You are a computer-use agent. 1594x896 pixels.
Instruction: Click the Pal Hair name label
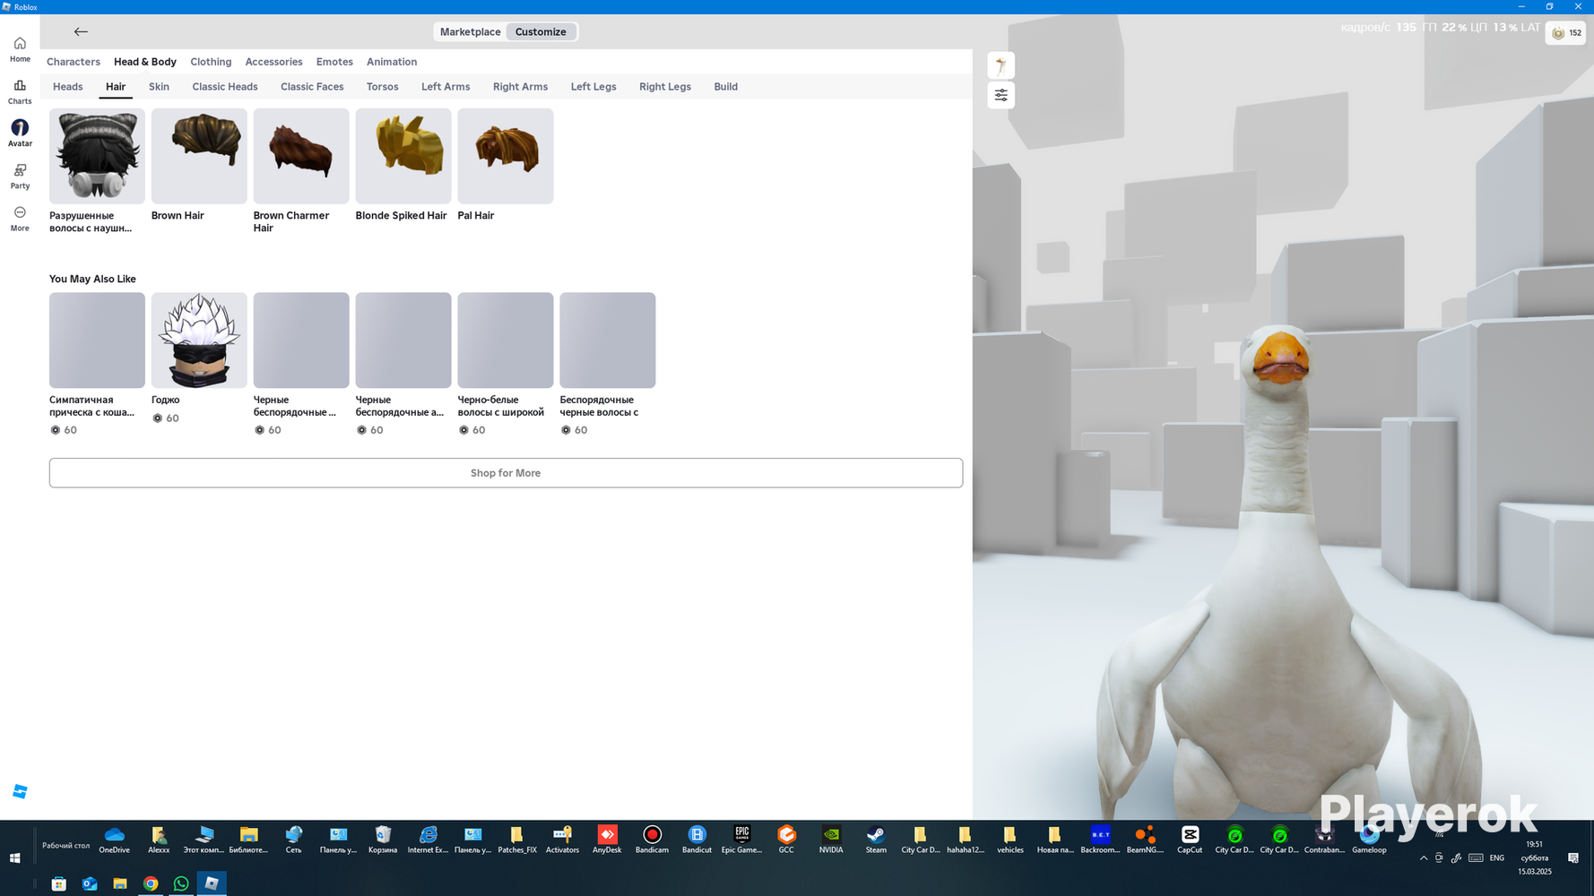476,216
